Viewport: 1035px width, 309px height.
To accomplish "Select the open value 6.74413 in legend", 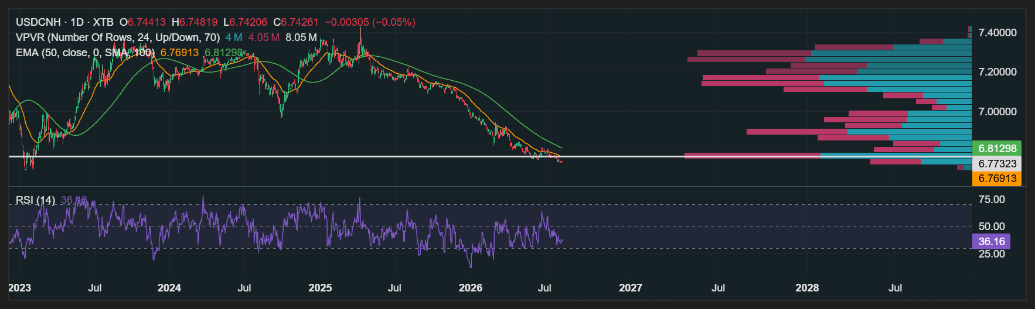I will 147,22.
